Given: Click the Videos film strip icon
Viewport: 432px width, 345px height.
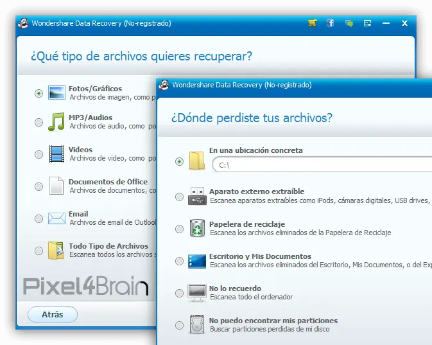Looking at the screenshot, I should point(56,154).
